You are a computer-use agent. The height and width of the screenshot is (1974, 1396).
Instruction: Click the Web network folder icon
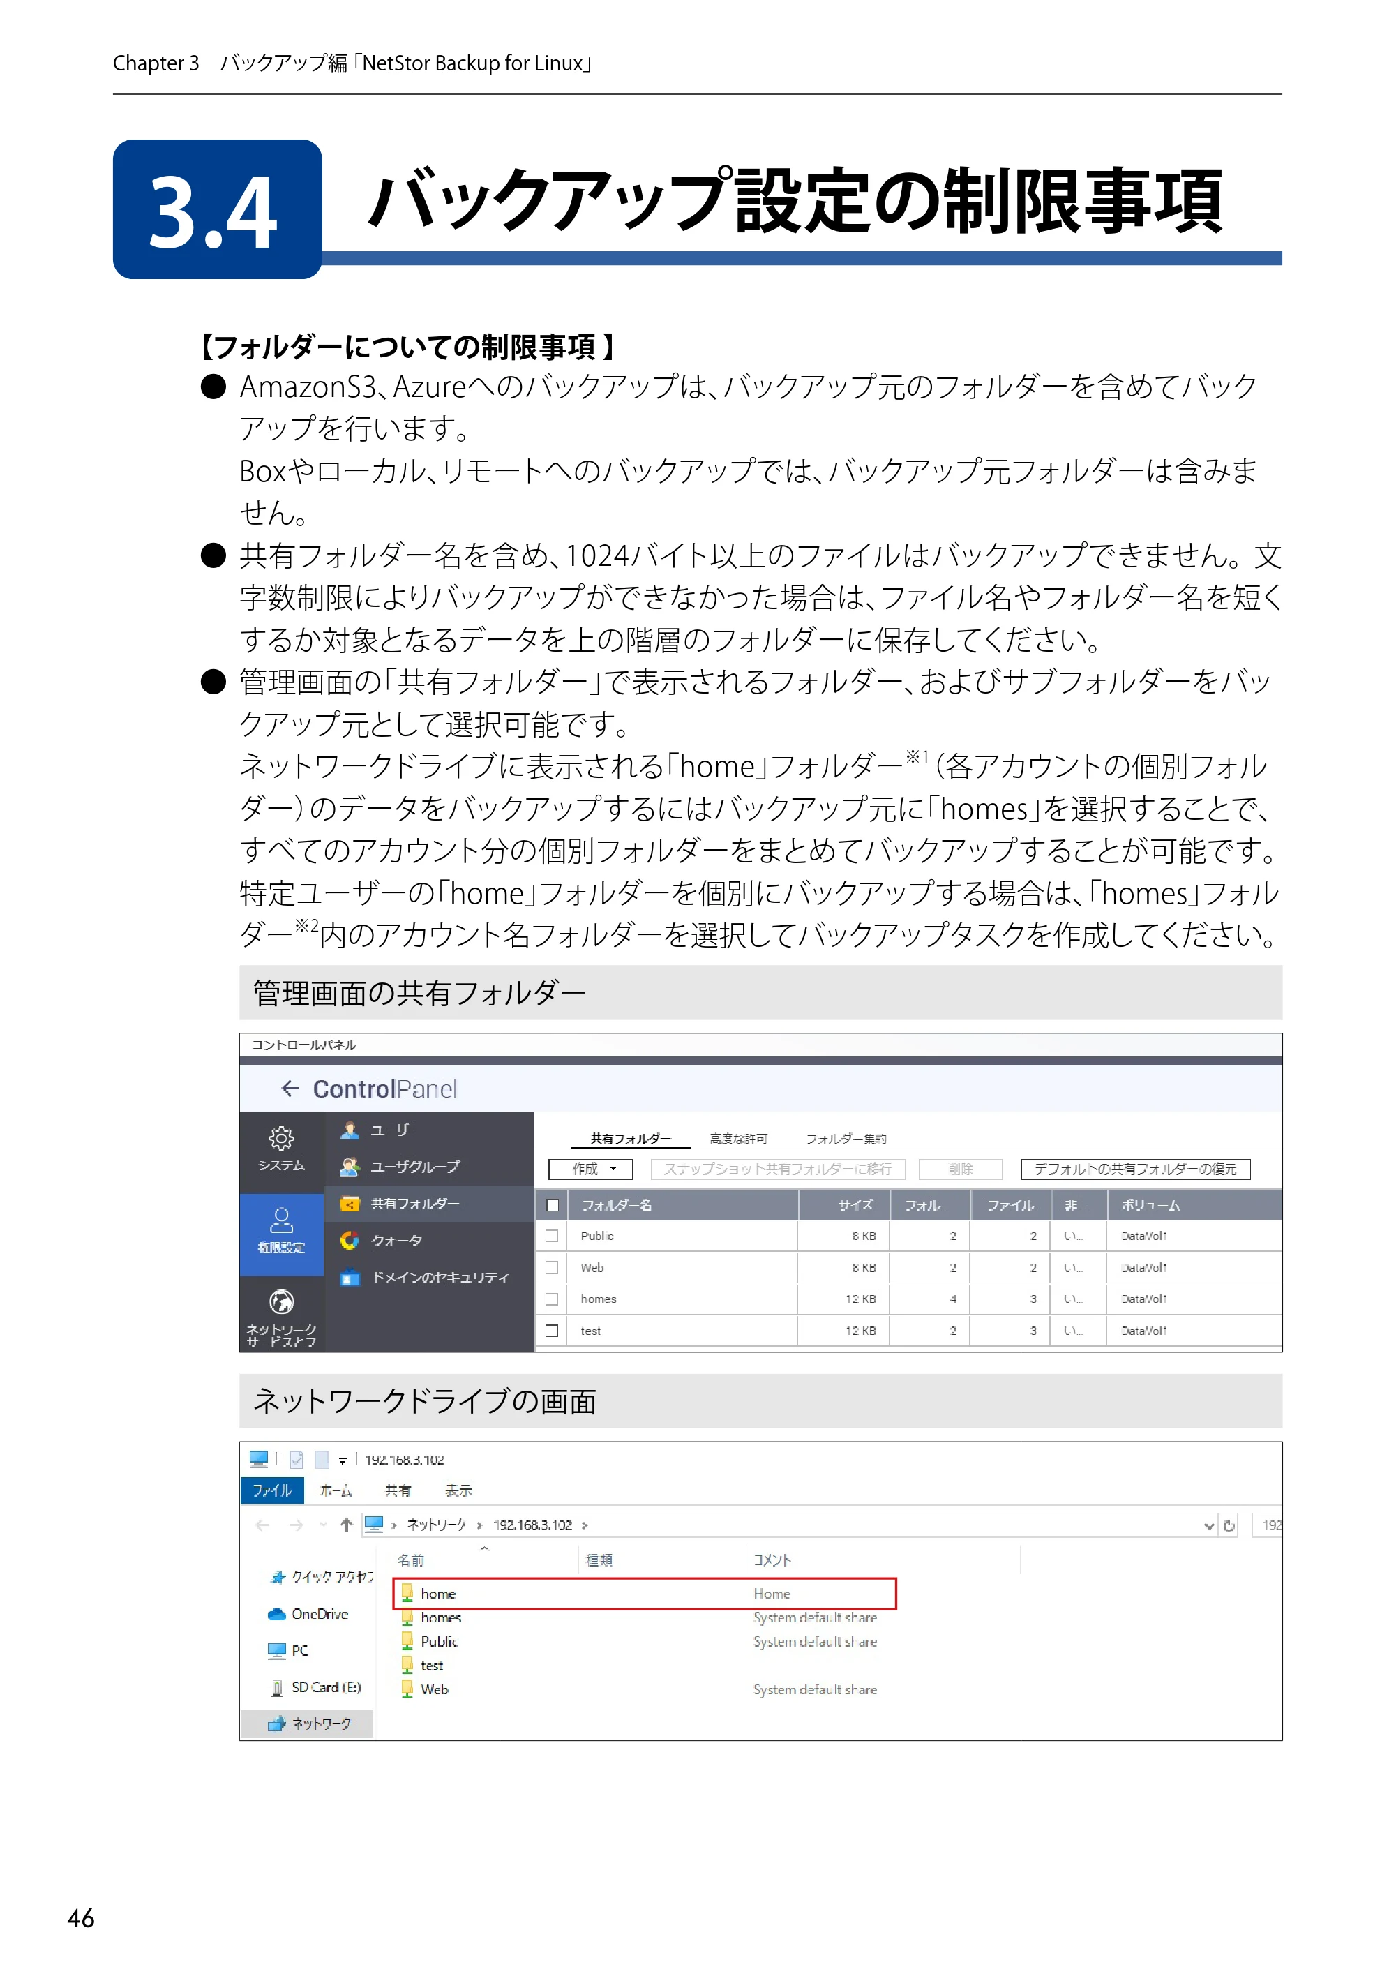[x=407, y=1689]
